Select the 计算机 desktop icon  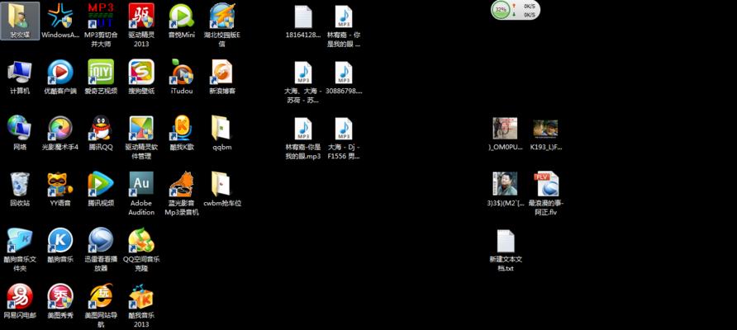pyautogui.click(x=20, y=78)
